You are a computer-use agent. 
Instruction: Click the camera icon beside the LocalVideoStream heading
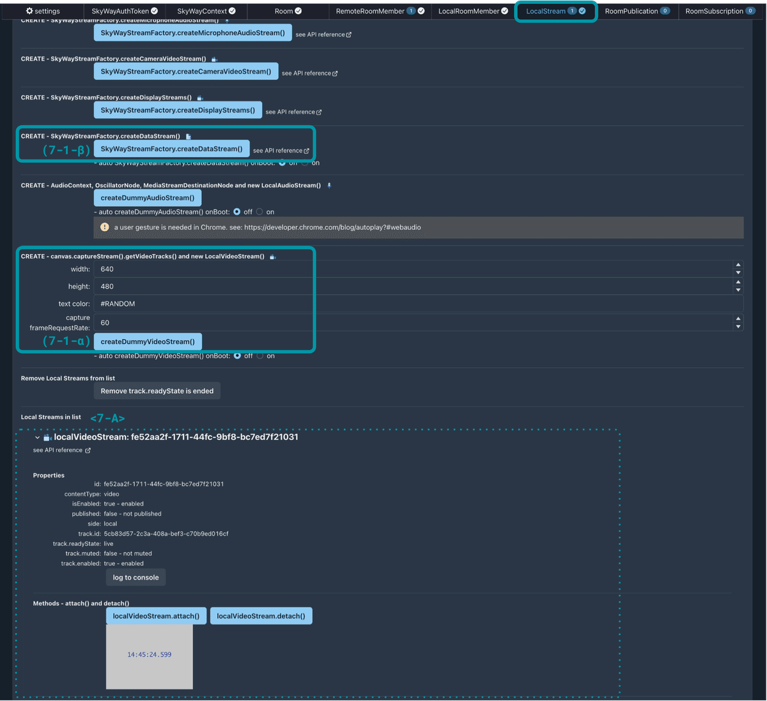click(x=271, y=256)
